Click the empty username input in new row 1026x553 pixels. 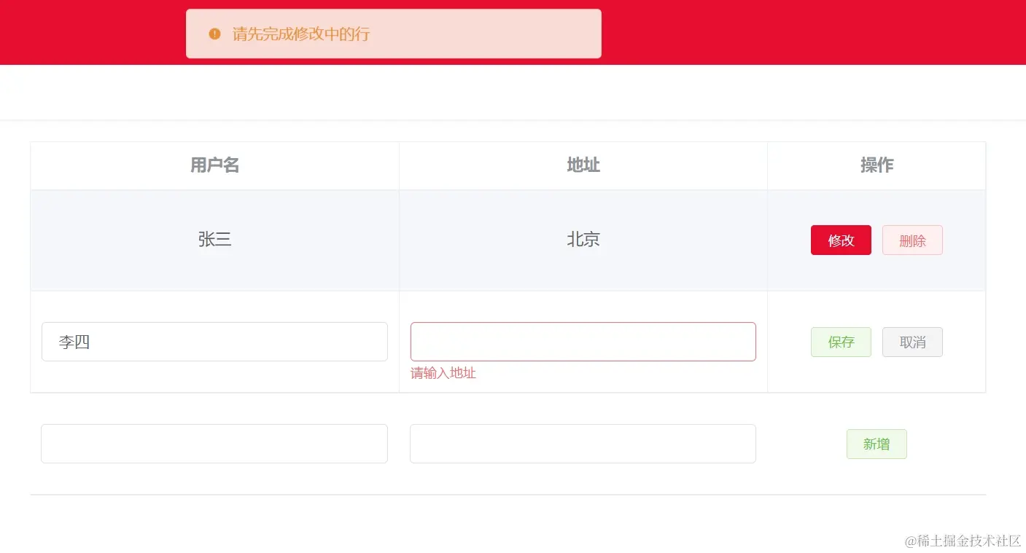214,444
